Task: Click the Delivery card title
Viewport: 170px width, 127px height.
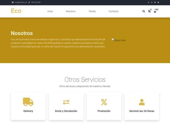Action: [x=28, y=111]
